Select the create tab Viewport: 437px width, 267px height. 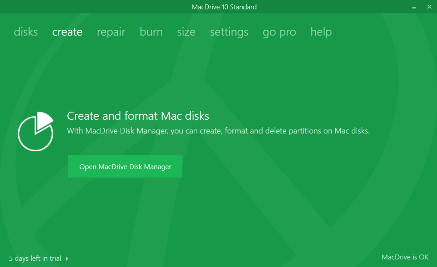tap(67, 32)
